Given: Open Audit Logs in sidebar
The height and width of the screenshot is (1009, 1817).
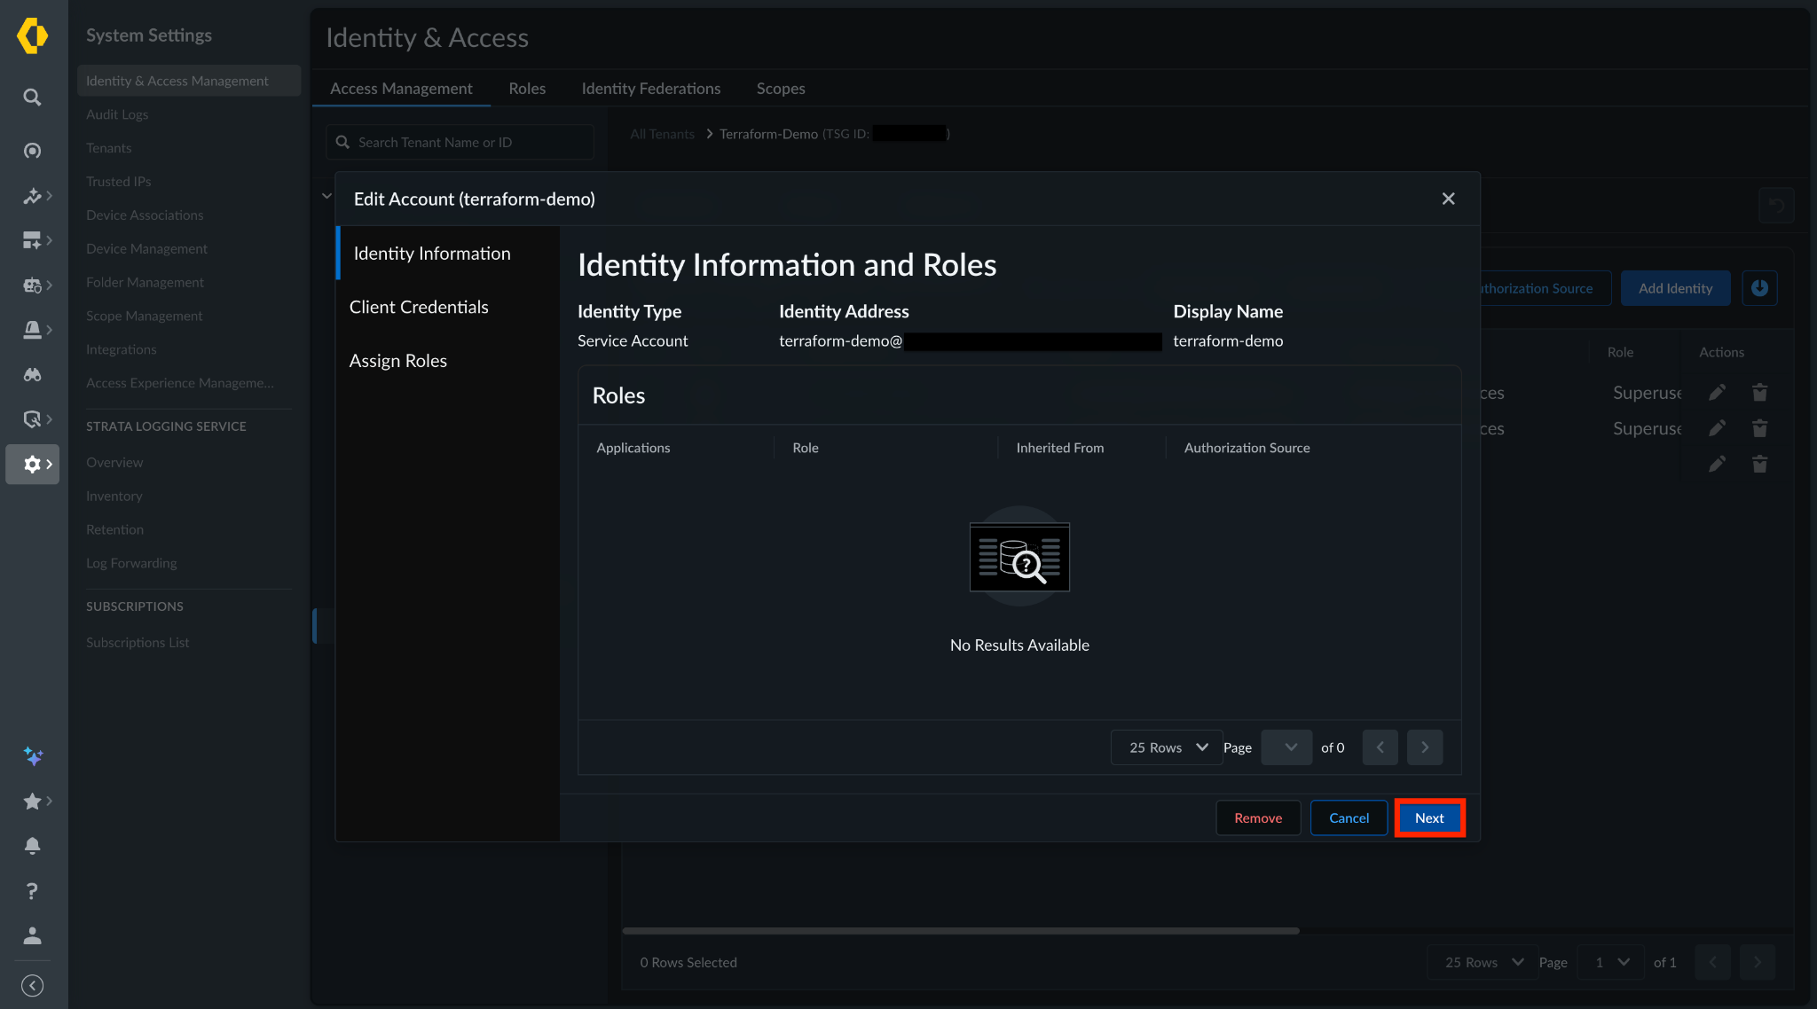Looking at the screenshot, I should (117, 114).
